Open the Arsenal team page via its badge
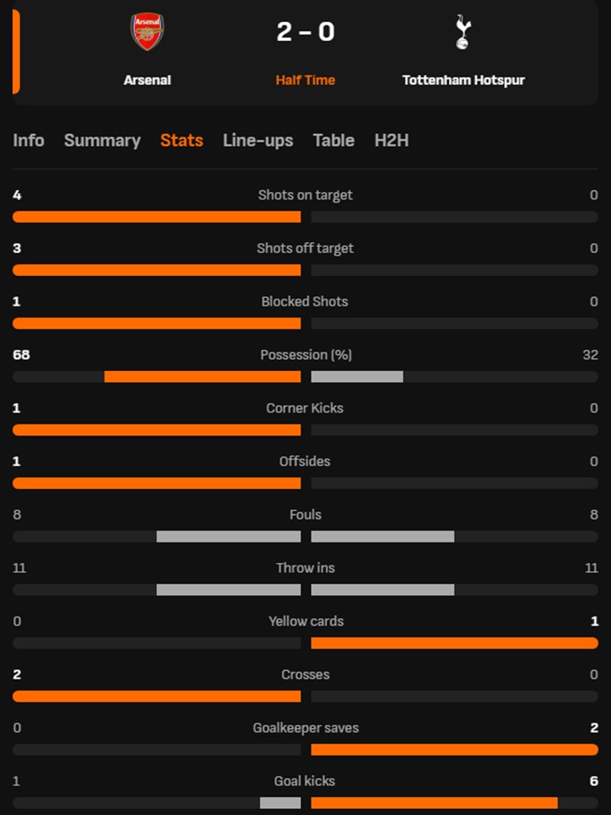611x815 pixels. (x=146, y=32)
